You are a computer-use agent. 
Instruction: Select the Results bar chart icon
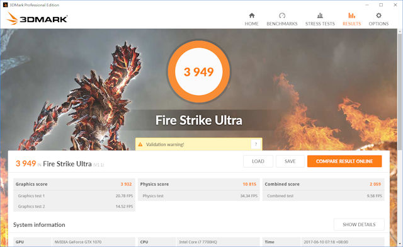pos(351,15)
